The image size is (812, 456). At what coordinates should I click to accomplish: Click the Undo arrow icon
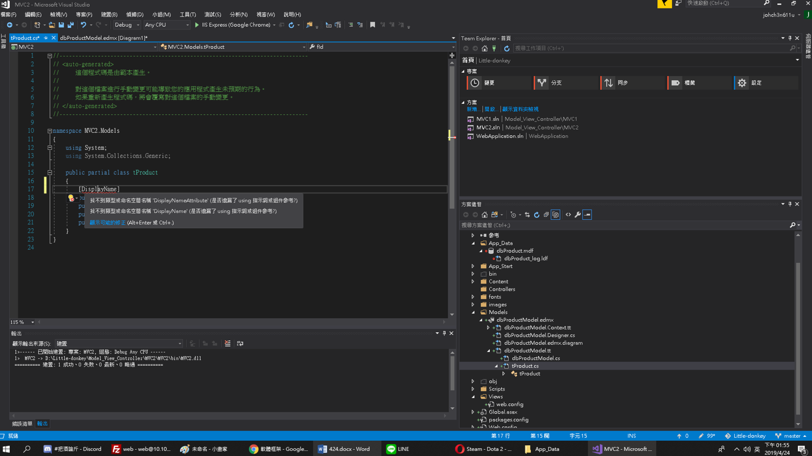84,25
